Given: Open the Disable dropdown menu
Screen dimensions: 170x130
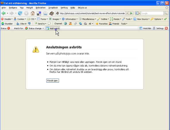Looking at the screenshot, I should click(7, 19).
